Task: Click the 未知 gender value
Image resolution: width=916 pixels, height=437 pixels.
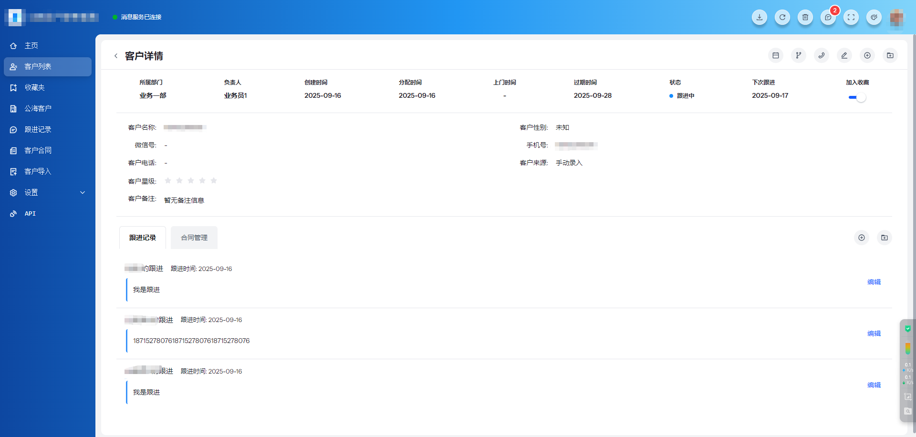Action: point(562,127)
